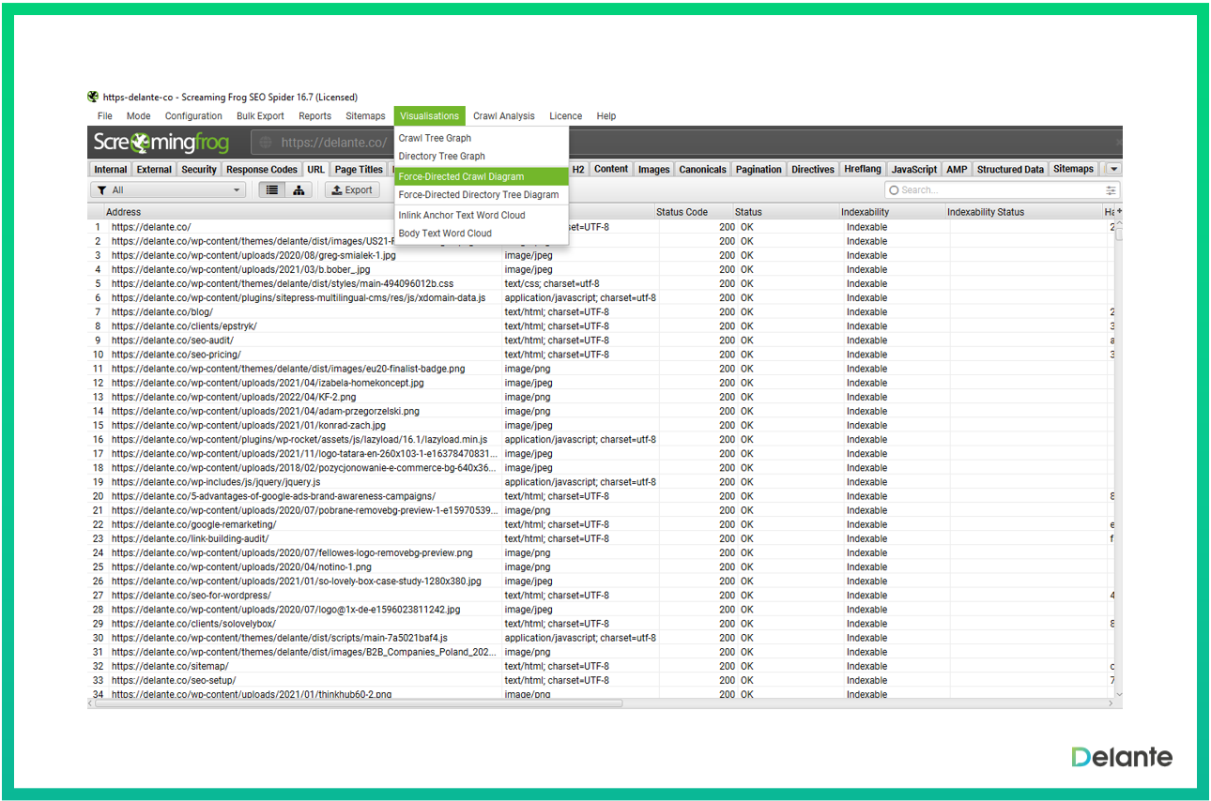Screen dimensions: 1211x801
Task: Select Force-Directed Crawl Diagram menu entry
Action: pyautogui.click(x=461, y=176)
